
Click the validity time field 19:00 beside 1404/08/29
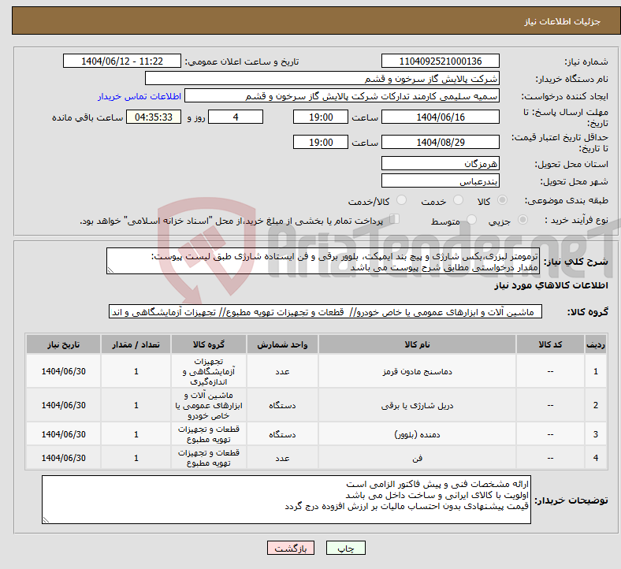tap(321, 142)
